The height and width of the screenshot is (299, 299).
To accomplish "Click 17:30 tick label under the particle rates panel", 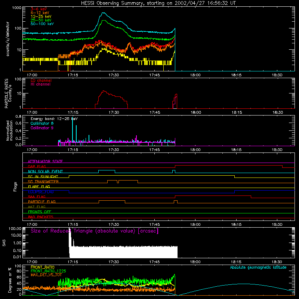I will pyautogui.click(x=114, y=112).
